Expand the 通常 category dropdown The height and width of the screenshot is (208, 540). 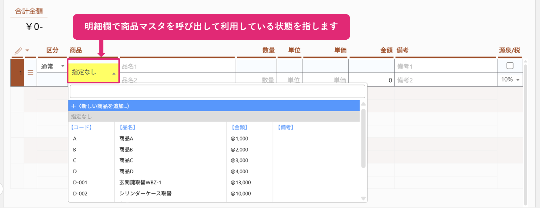point(52,66)
